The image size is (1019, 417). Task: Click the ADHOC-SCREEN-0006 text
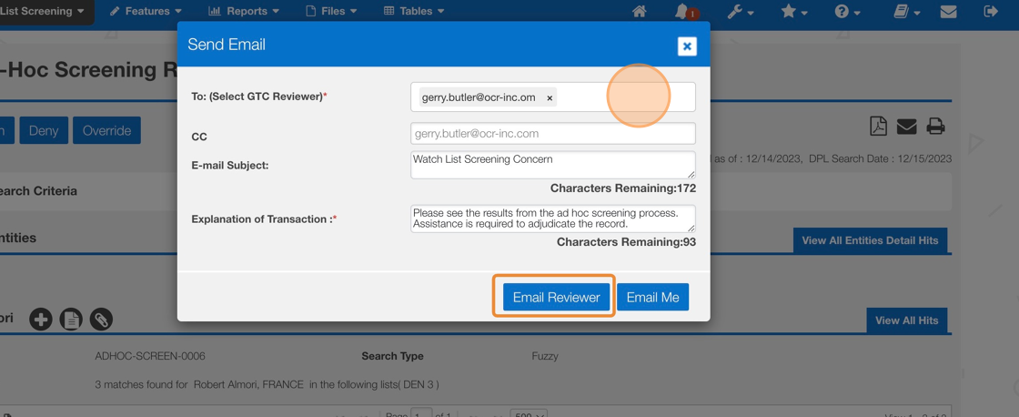150,356
